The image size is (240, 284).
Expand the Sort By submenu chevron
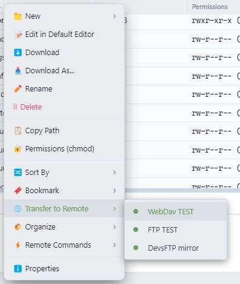[115, 173]
